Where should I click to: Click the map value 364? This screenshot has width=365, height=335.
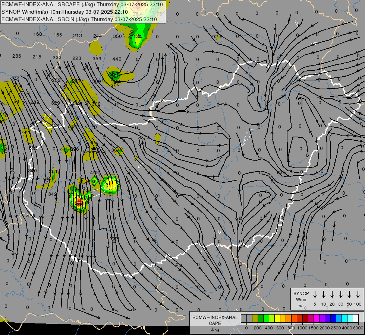[116, 150]
